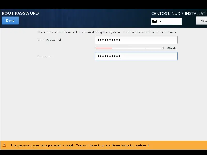Open the Help button
Screen dimensions: 207x155
point(202,20)
